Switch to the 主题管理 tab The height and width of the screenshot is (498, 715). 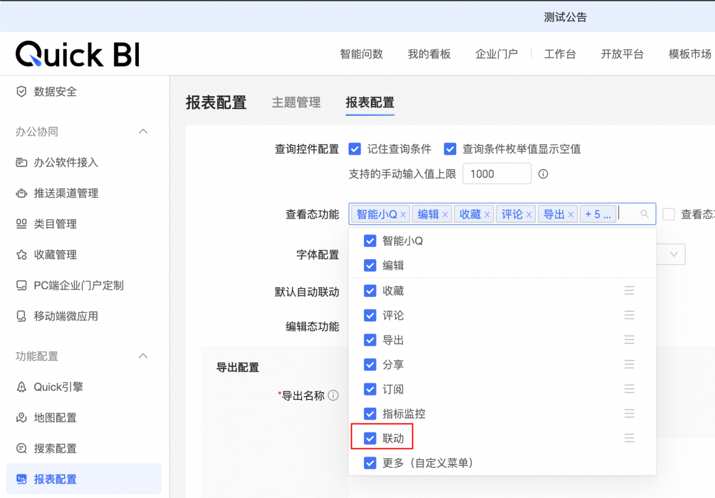click(x=296, y=103)
